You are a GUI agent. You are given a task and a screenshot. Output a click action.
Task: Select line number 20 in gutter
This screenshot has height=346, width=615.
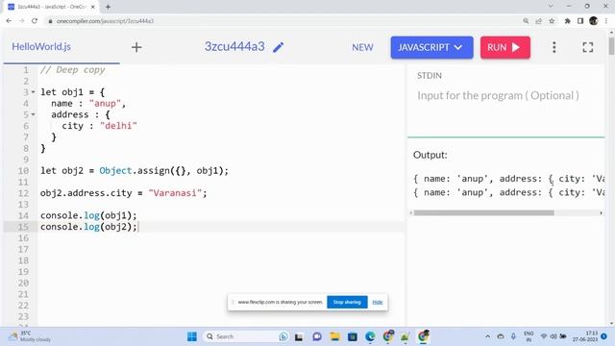click(x=23, y=283)
